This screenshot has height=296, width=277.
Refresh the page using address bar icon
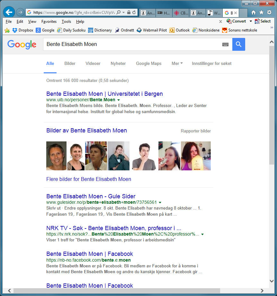tap(134, 13)
